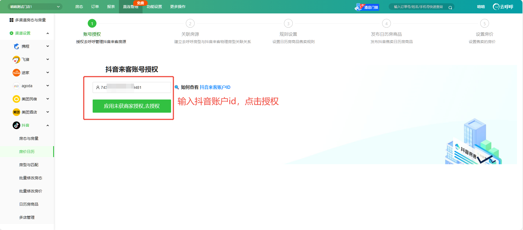Image resolution: width=523 pixels, height=230 pixels.
Task: Collapse the 抖音 submenu arrow
Action: 48,126
